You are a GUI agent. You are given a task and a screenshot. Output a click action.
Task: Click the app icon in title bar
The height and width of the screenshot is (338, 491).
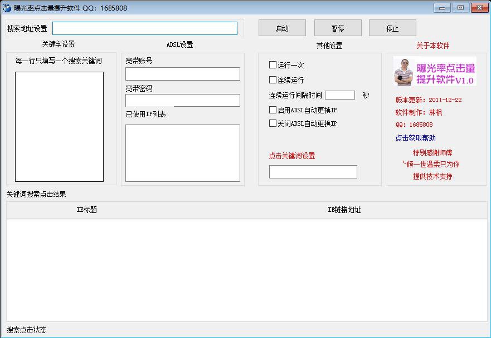(7, 8)
